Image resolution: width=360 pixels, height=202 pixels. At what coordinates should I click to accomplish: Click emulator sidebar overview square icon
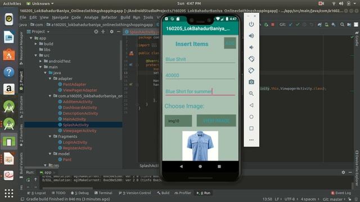coord(251,128)
